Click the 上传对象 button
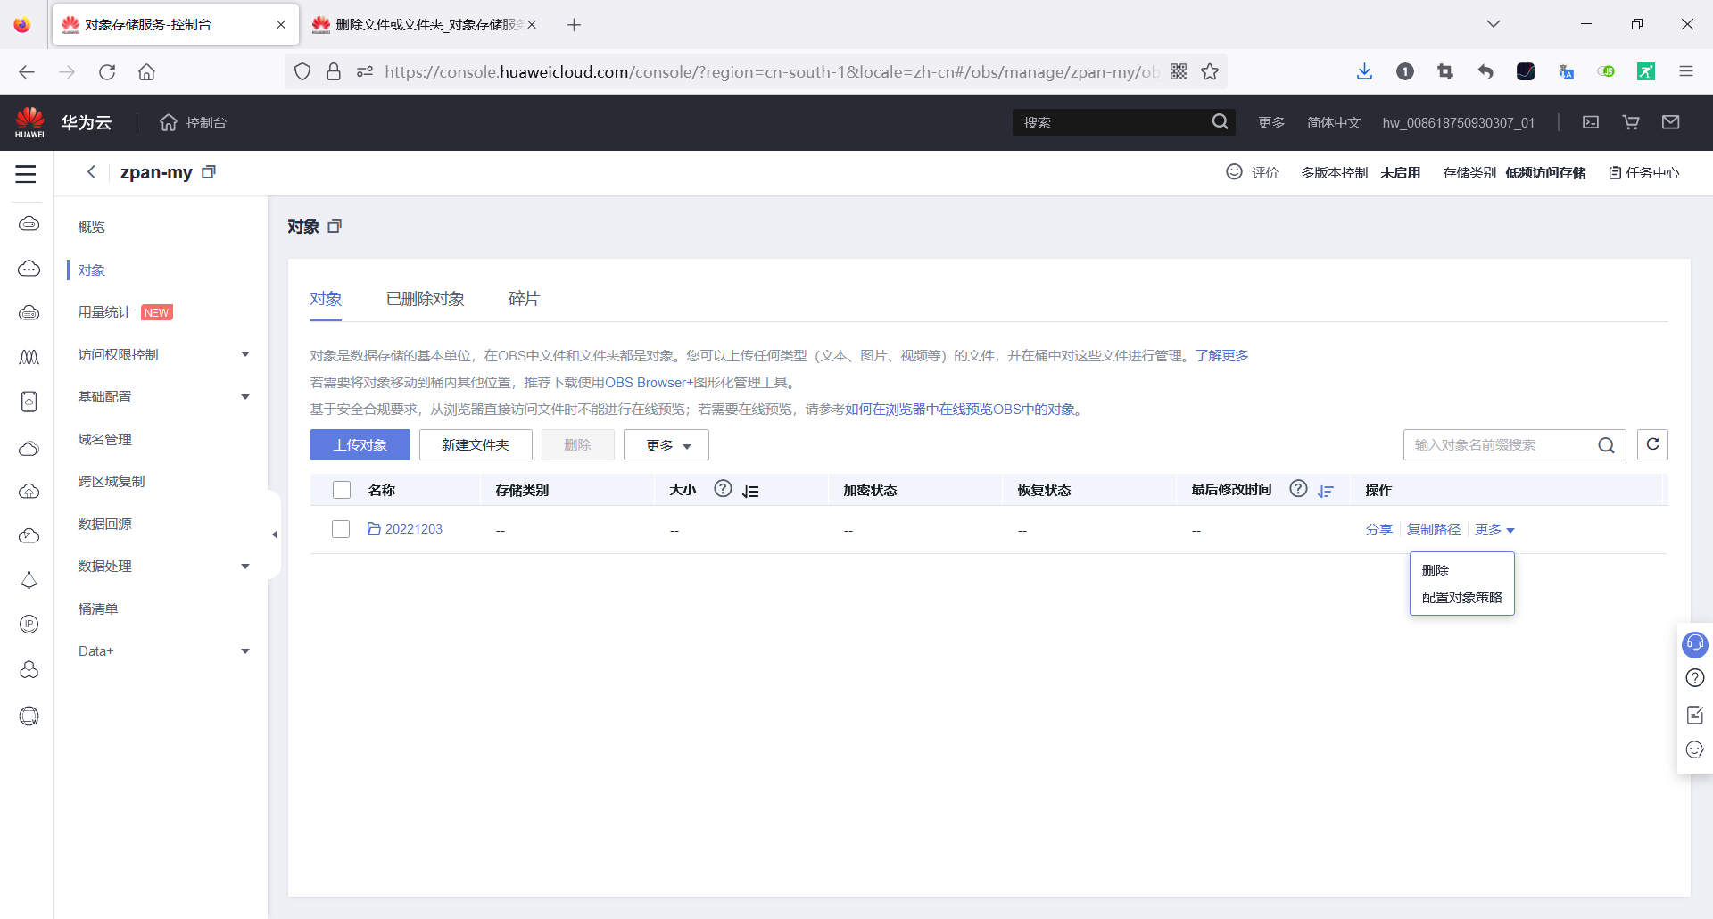 coord(360,444)
